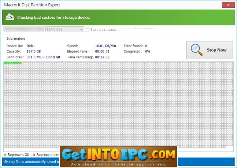Click the Scan area calendar icon
Image resolution: width=237 pixels, height=168 pixels.
click(87, 29)
